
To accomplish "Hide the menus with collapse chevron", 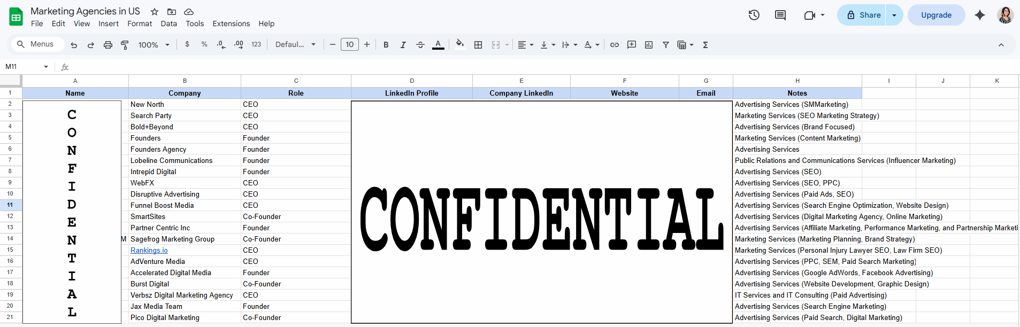I will [1001, 45].
